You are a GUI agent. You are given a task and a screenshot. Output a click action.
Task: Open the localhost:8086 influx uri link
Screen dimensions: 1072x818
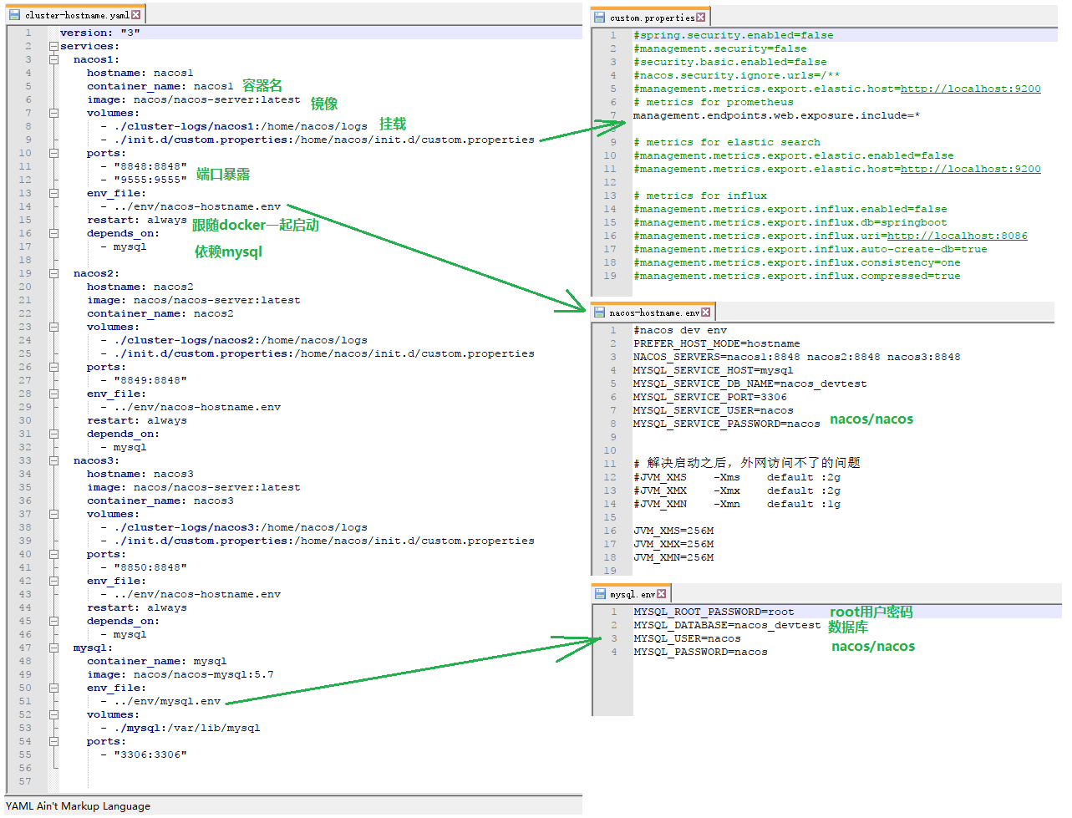tap(958, 236)
